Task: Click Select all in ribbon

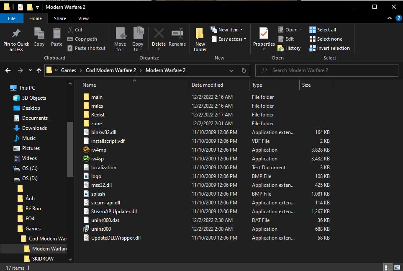Action: [323, 30]
